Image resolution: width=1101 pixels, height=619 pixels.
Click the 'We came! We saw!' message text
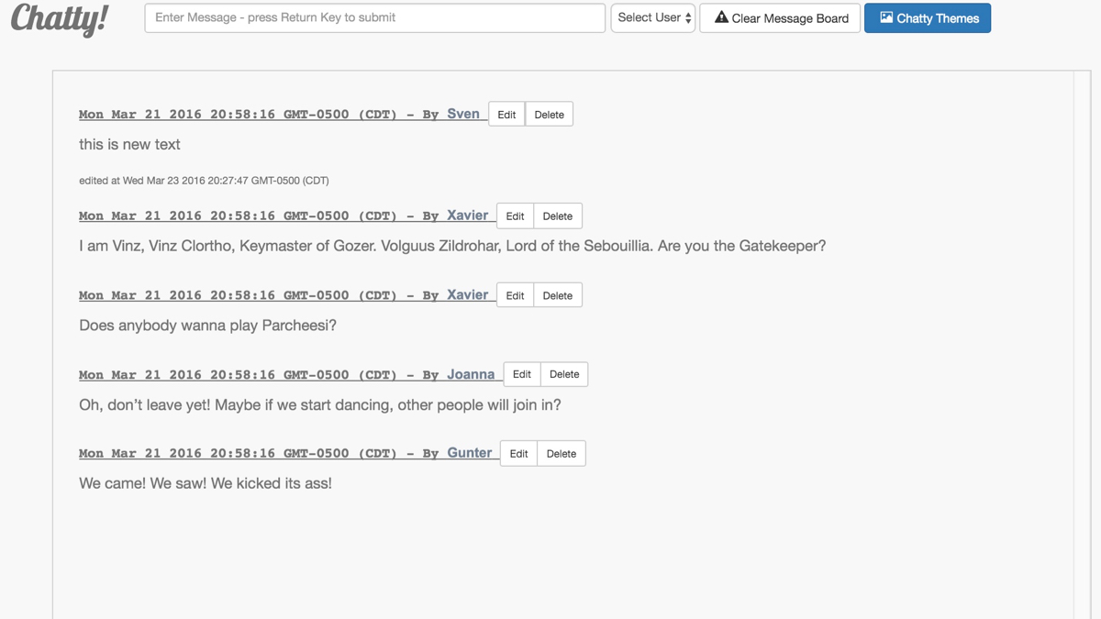(x=206, y=483)
